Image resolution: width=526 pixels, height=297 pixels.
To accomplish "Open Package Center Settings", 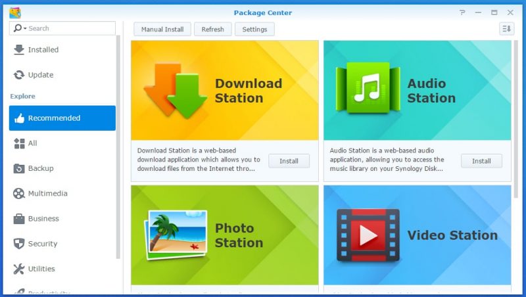I will click(x=254, y=29).
